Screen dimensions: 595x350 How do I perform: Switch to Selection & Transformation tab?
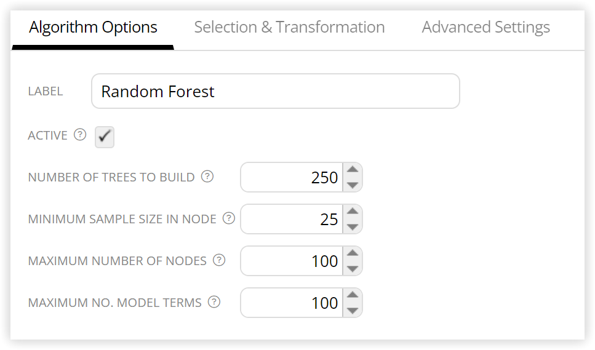(289, 27)
